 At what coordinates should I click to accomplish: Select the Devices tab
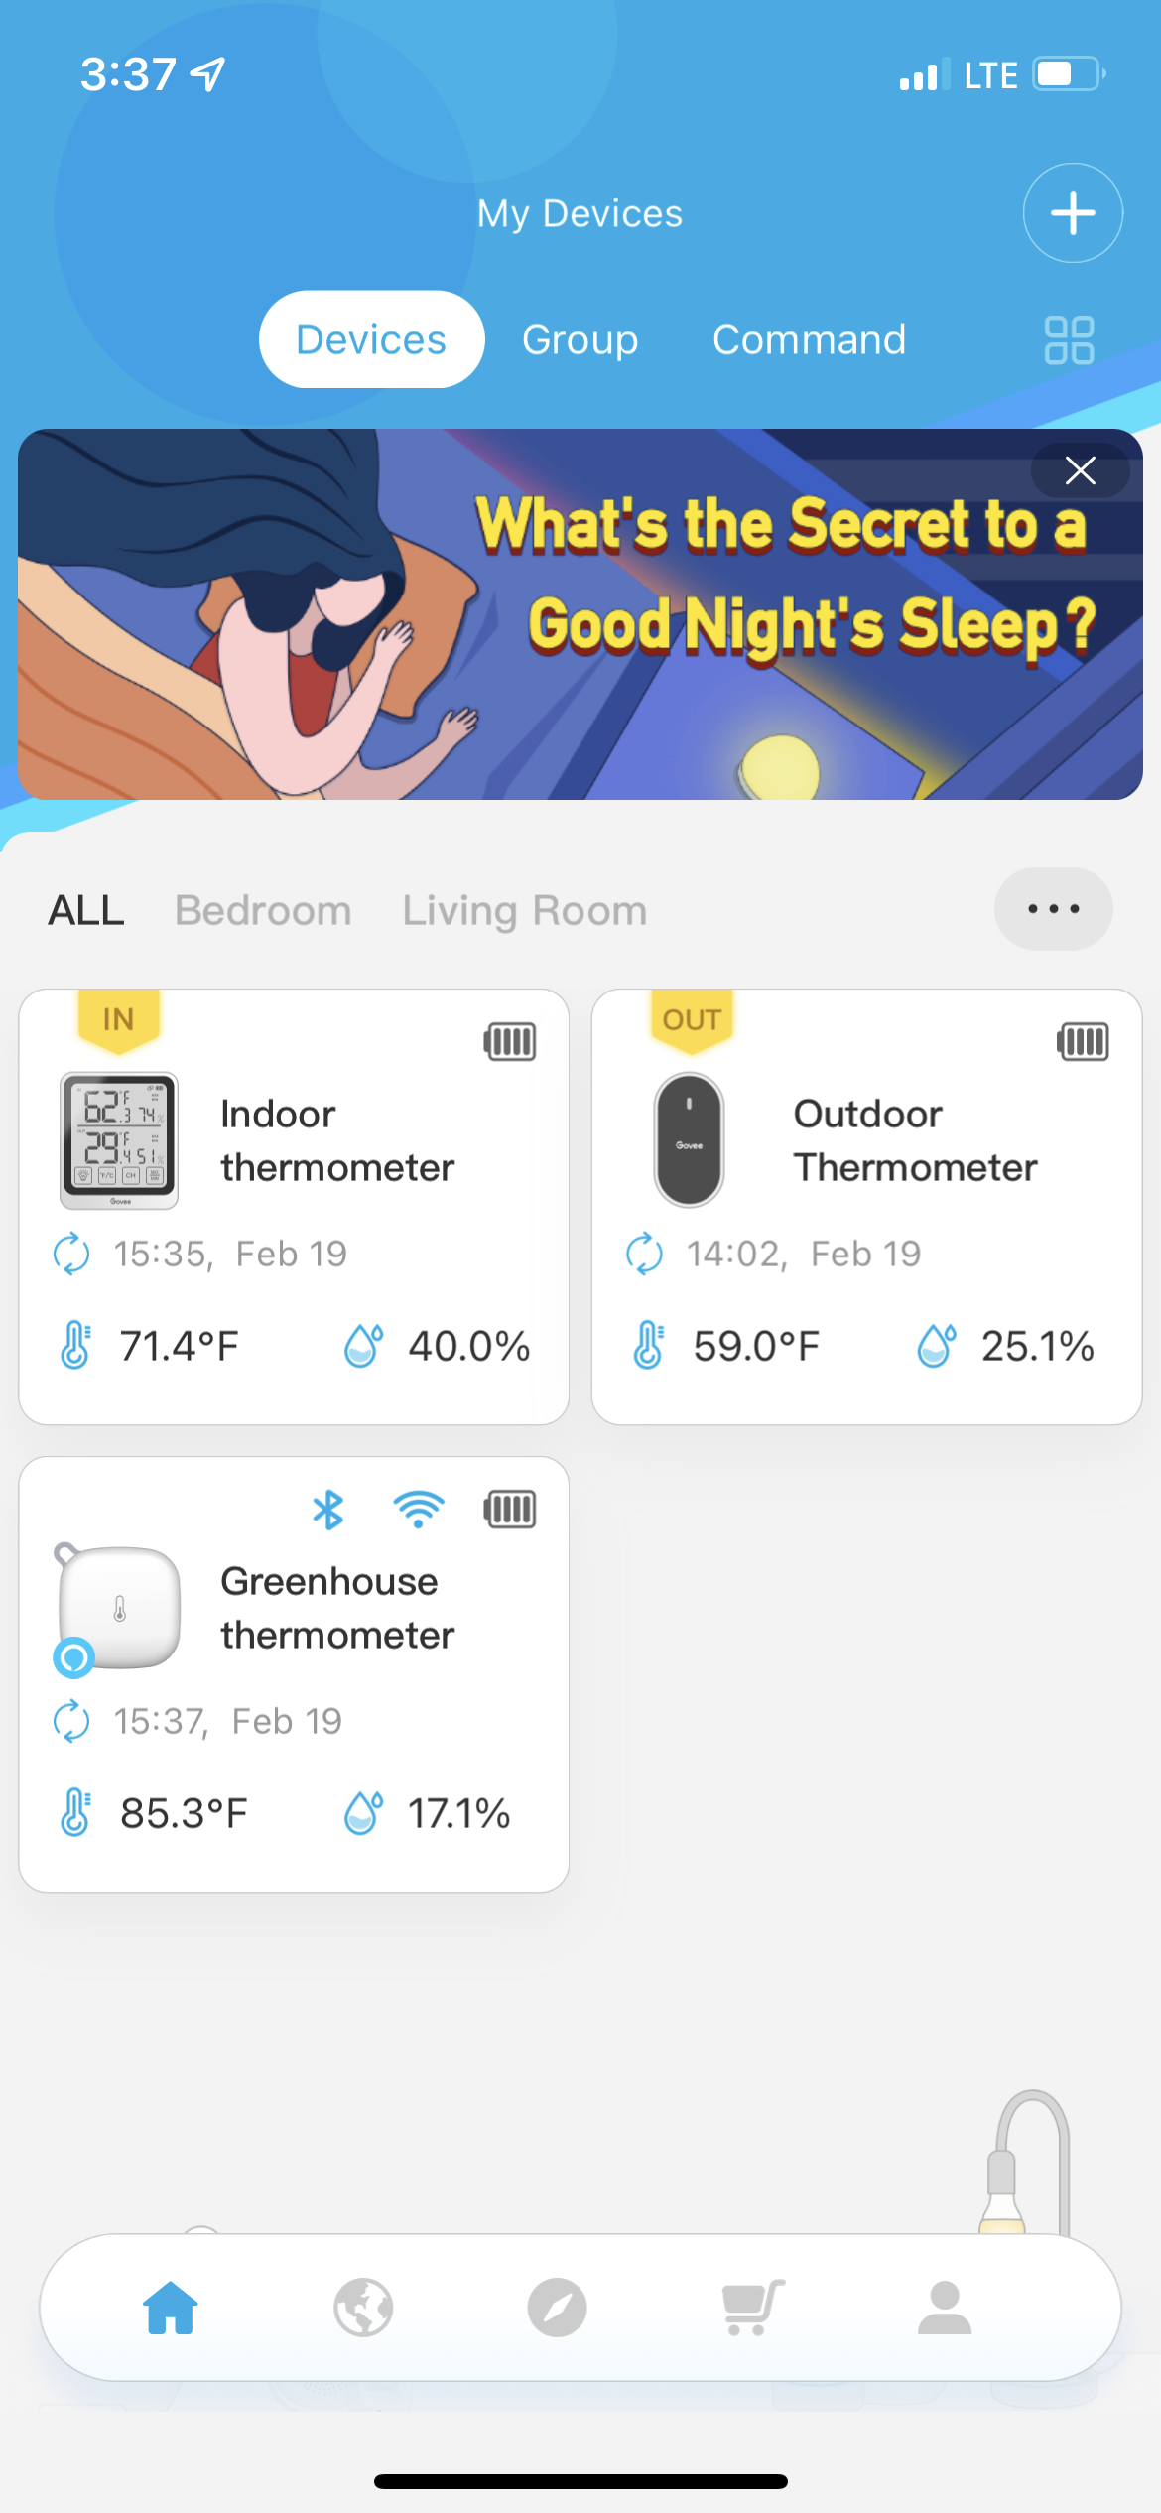tap(371, 340)
